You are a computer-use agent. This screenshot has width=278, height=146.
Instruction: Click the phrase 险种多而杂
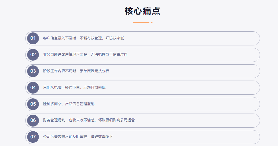52,104
